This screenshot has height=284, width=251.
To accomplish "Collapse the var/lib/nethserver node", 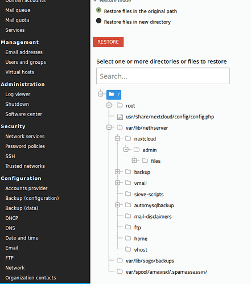I will 109,127.
